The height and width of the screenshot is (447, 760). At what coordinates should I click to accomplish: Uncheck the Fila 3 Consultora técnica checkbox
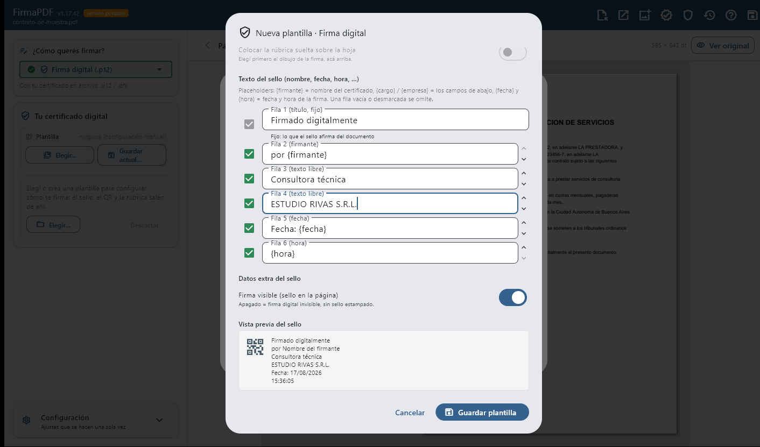click(249, 179)
